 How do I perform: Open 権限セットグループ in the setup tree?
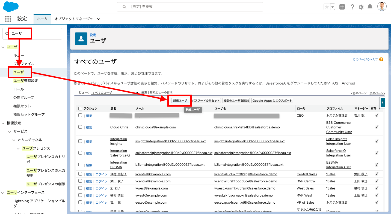[29, 114]
